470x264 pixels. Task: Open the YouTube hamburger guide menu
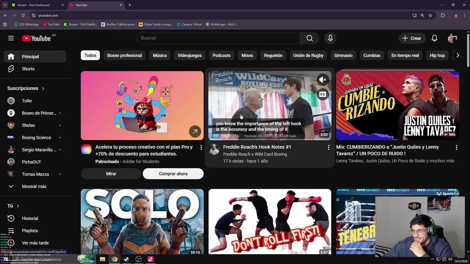pyautogui.click(x=11, y=38)
